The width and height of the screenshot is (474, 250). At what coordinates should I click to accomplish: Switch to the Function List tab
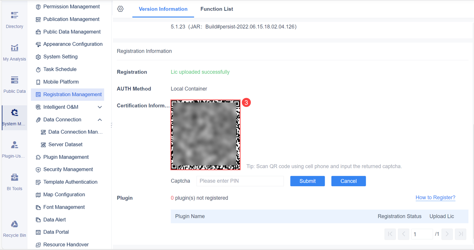pyautogui.click(x=216, y=9)
